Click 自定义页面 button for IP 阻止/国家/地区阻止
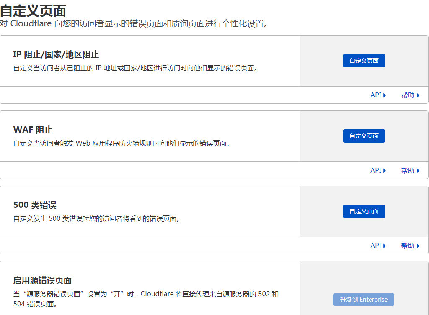Viewport: 429px width, 315px height. click(364, 61)
